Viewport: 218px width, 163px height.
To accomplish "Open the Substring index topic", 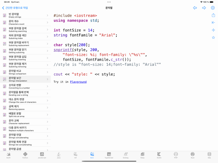I will tap(25, 37).
